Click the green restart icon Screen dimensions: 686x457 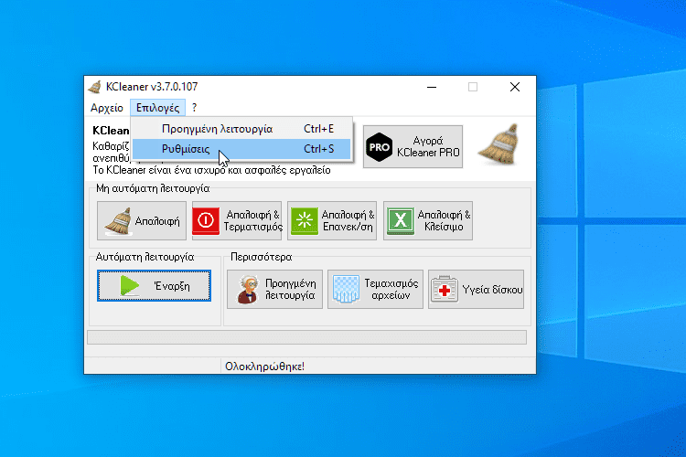coord(305,221)
